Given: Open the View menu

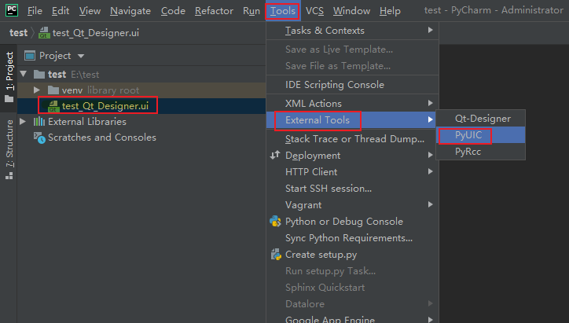Looking at the screenshot, I should (90, 11).
